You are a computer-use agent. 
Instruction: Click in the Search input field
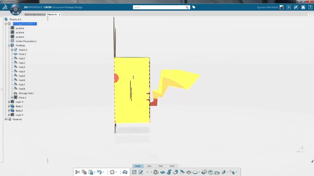[160, 7]
